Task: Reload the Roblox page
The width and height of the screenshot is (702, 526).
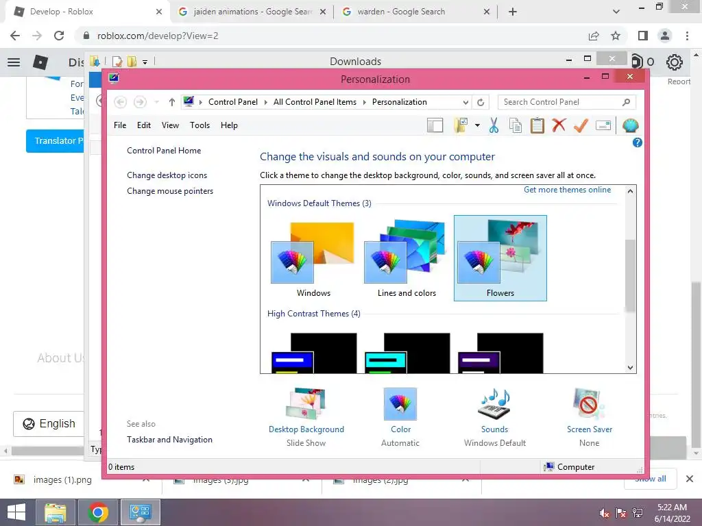Action: point(59,36)
